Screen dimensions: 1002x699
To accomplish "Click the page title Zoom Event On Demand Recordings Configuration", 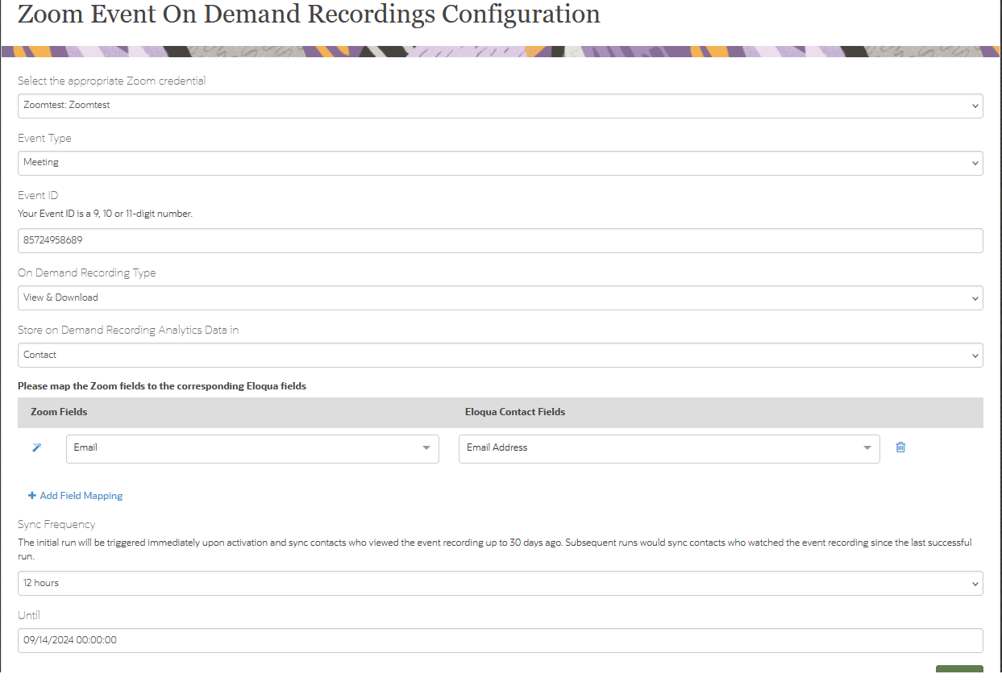I will (x=309, y=14).
